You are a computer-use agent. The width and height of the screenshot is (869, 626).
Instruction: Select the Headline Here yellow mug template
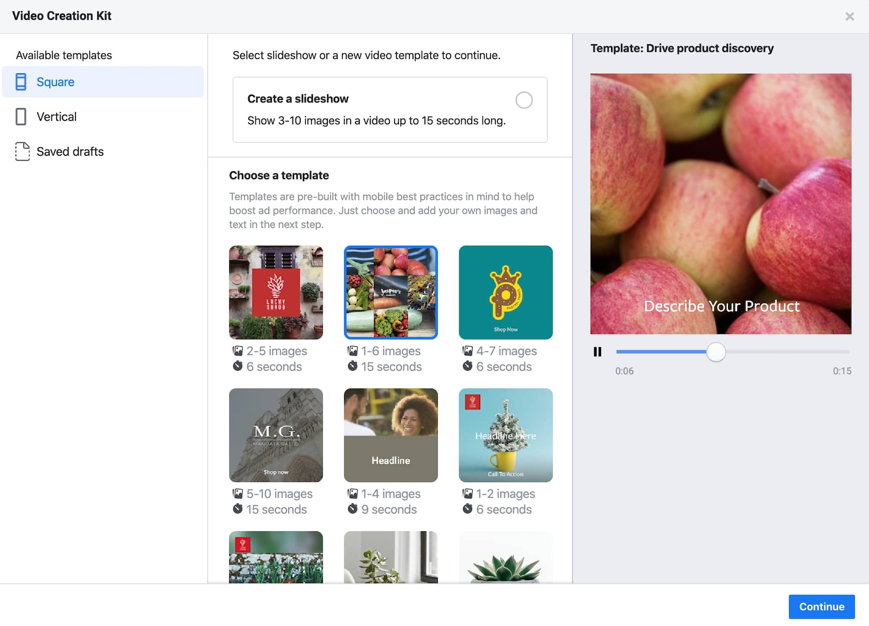tap(505, 435)
